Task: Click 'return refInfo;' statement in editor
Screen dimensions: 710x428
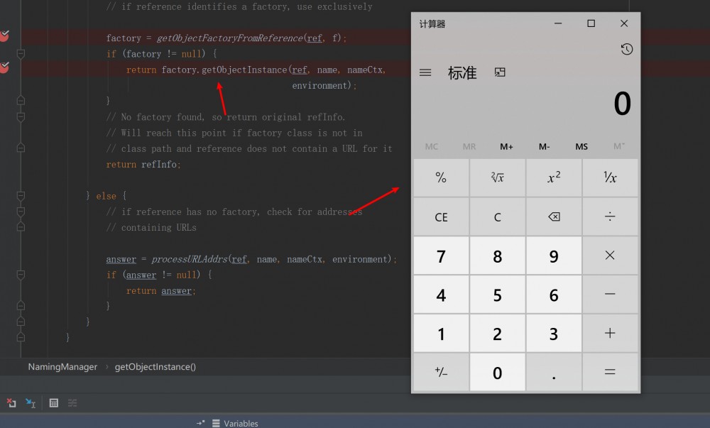Action: 143,164
